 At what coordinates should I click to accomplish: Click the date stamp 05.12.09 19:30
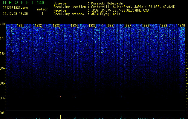click(15, 14)
